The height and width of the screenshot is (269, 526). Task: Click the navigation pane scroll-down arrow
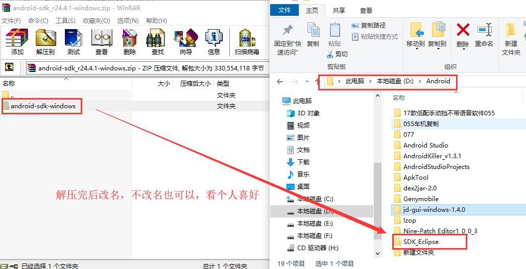378,254
